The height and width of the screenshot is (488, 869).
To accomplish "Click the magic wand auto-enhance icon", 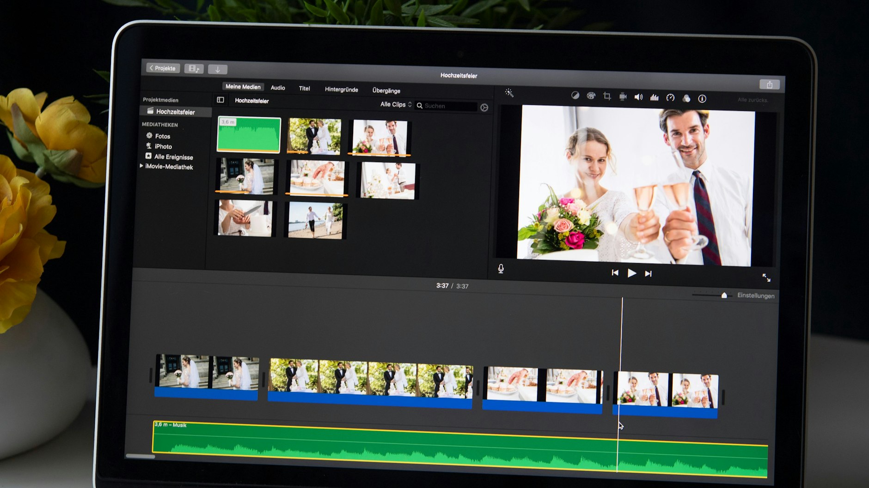I will [509, 93].
